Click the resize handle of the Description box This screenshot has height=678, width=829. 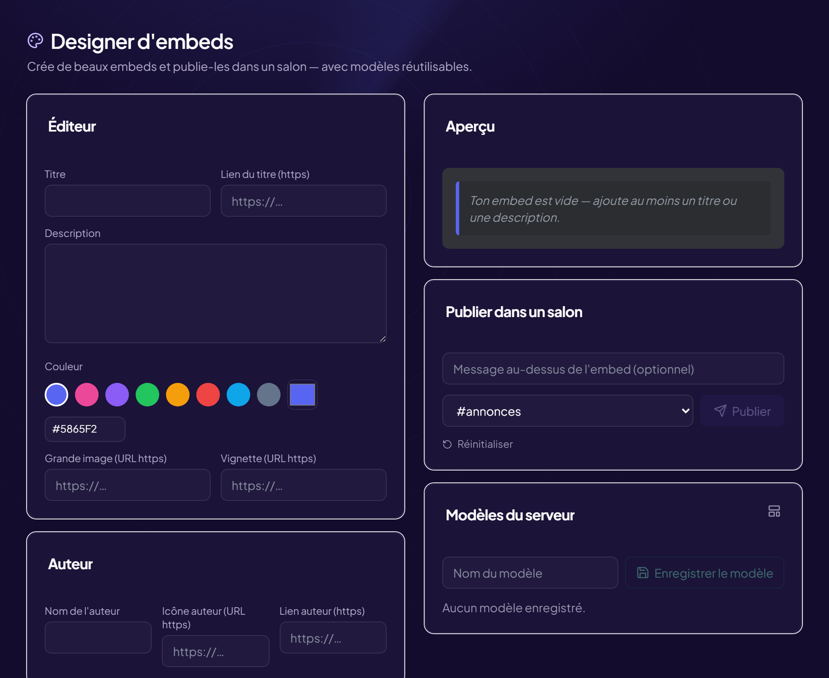tap(382, 339)
